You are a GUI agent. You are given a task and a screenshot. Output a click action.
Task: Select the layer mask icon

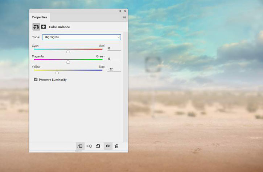[44, 27]
